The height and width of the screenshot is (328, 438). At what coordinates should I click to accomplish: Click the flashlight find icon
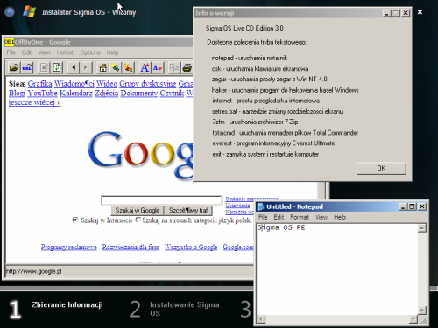click(116, 67)
